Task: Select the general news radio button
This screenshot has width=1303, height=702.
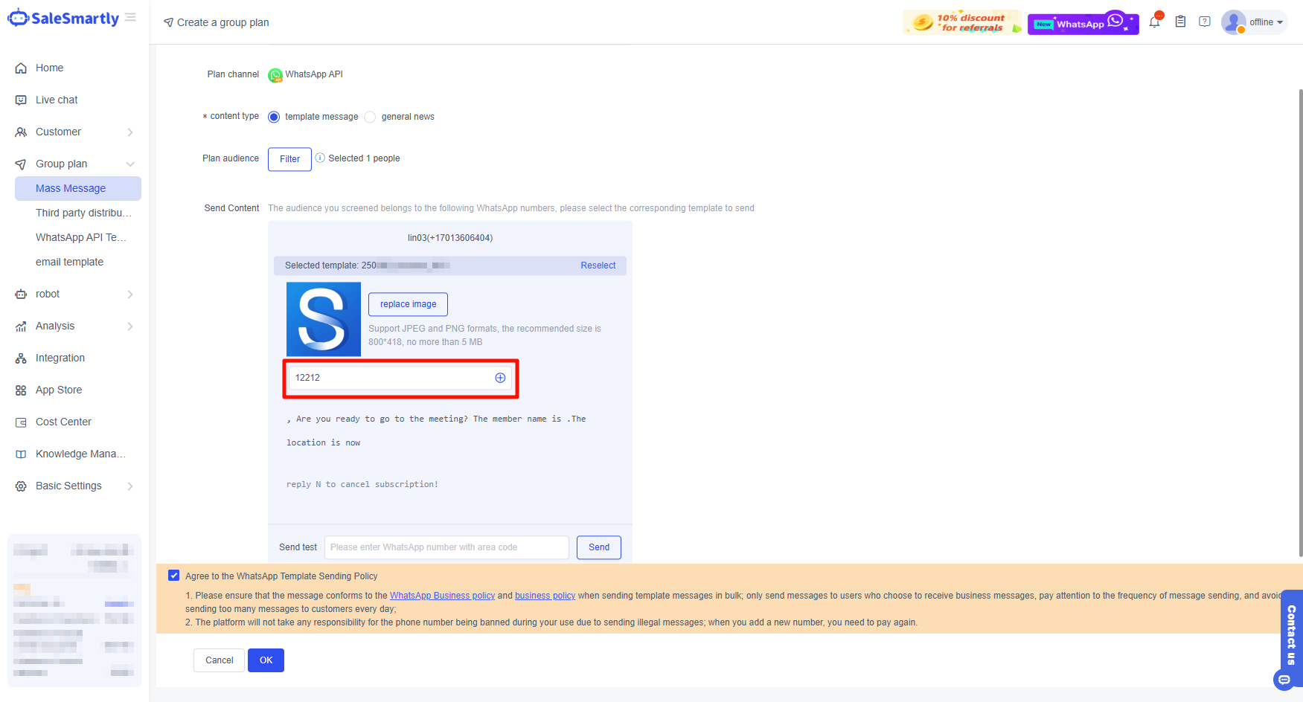Action: [x=370, y=117]
